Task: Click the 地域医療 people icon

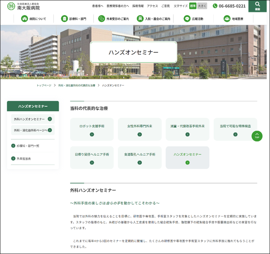Action: (227, 19)
